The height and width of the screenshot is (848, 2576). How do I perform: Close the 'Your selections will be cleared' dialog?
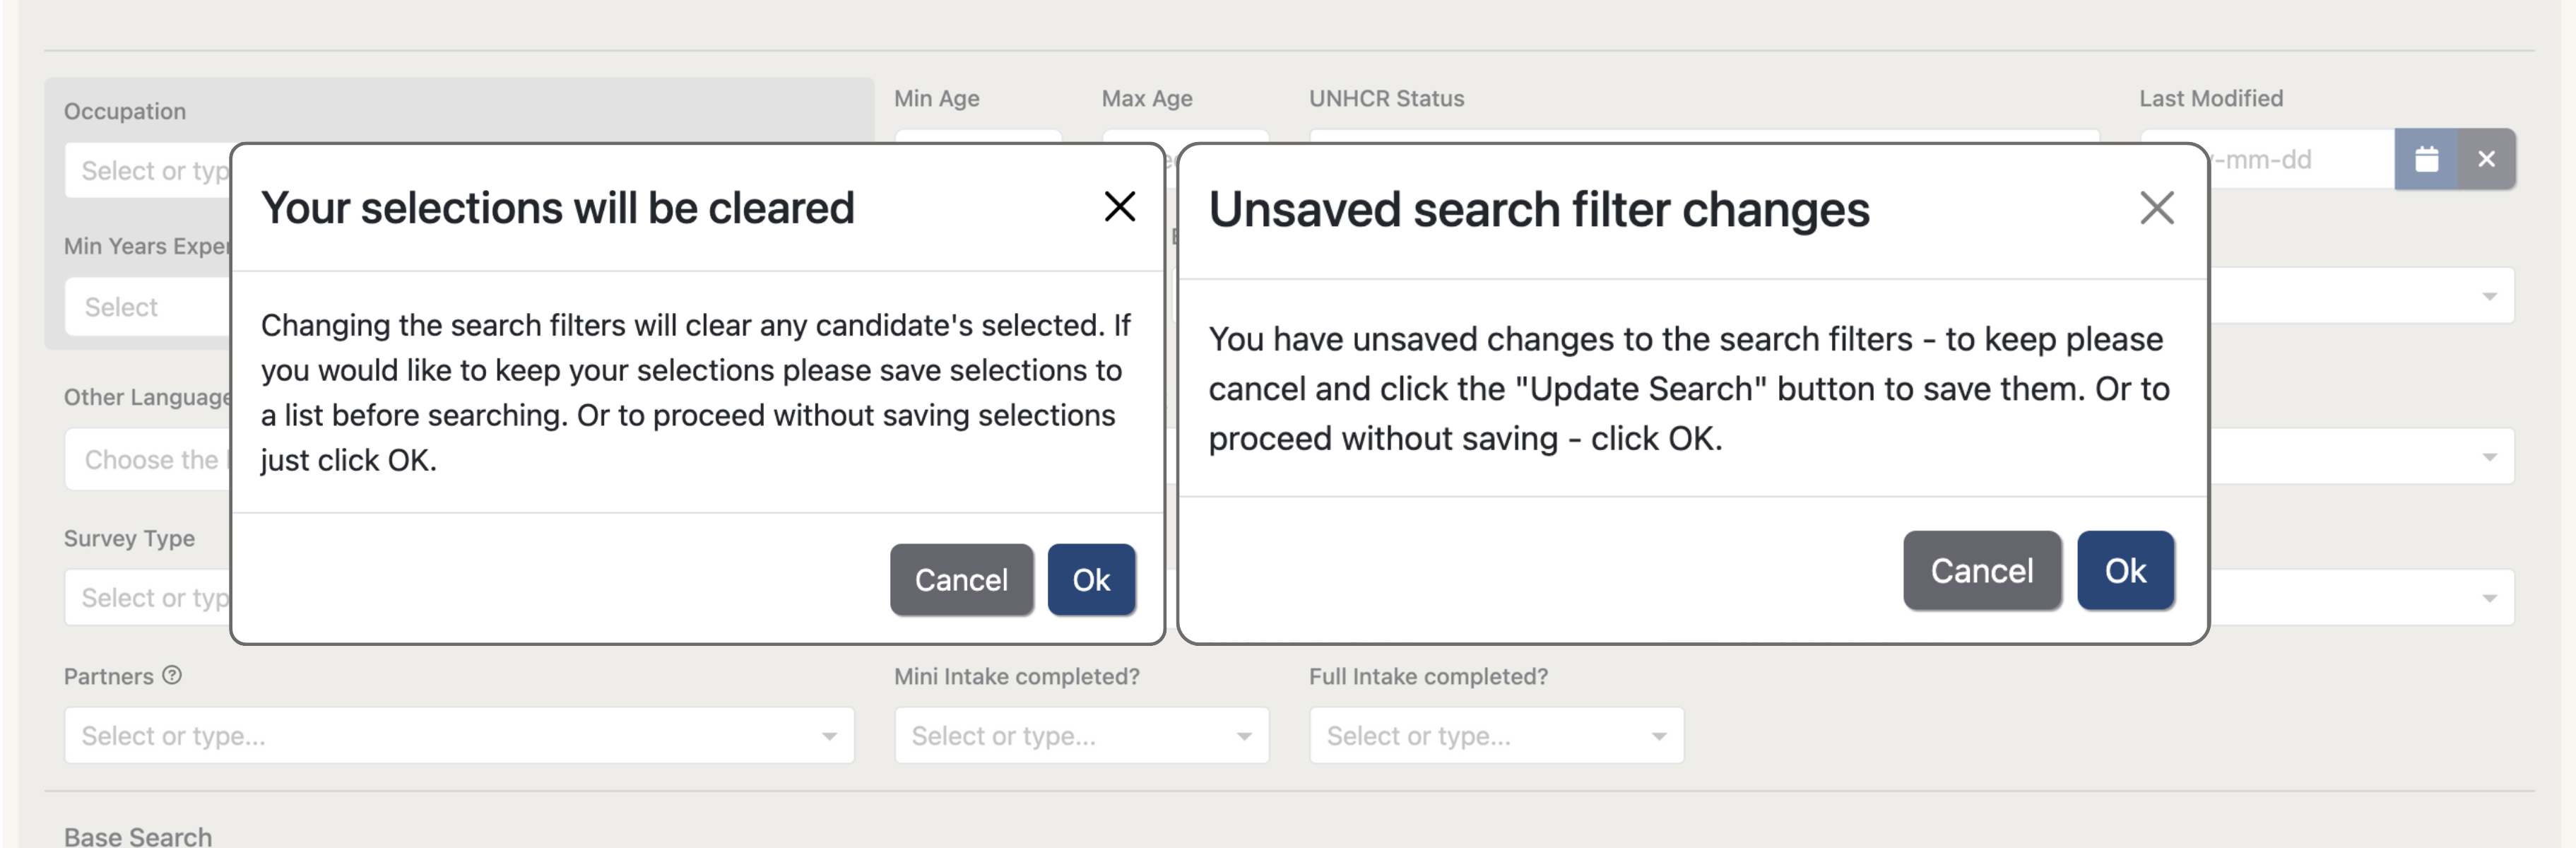pos(1119,207)
